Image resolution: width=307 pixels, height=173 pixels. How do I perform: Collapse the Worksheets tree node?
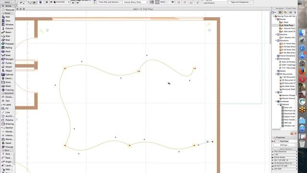276,59
